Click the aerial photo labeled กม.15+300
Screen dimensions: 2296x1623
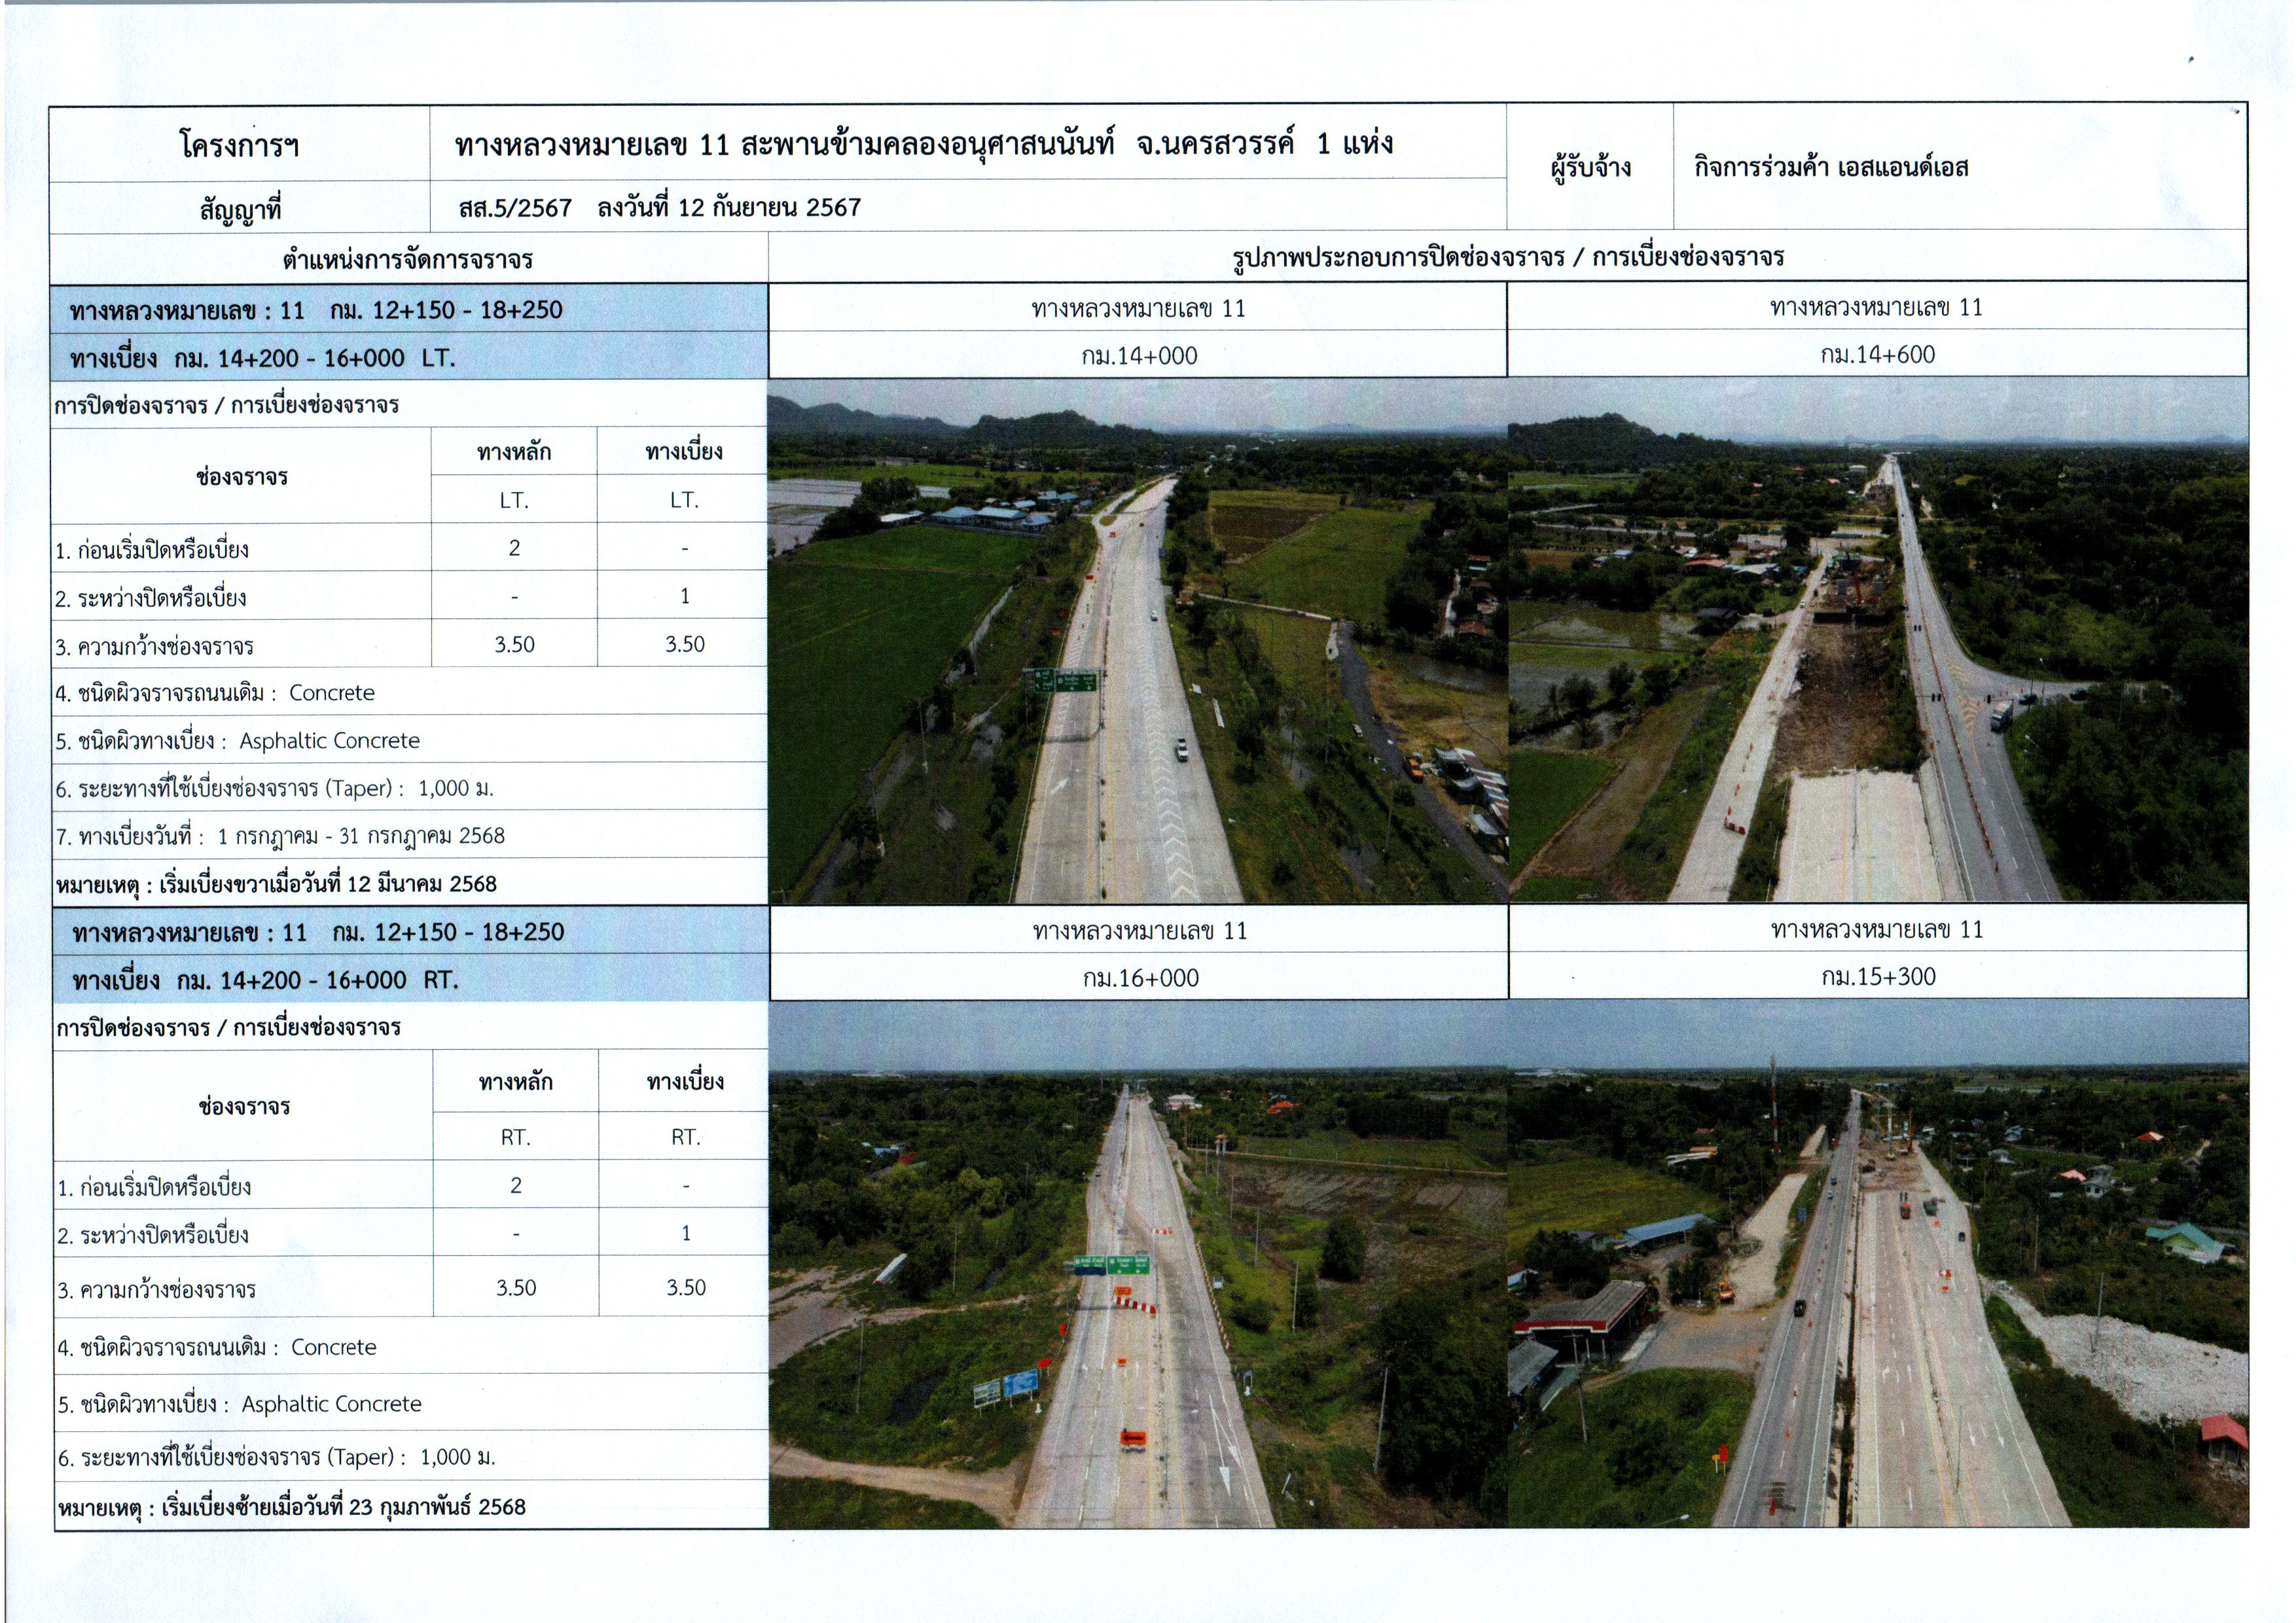(1878, 1262)
